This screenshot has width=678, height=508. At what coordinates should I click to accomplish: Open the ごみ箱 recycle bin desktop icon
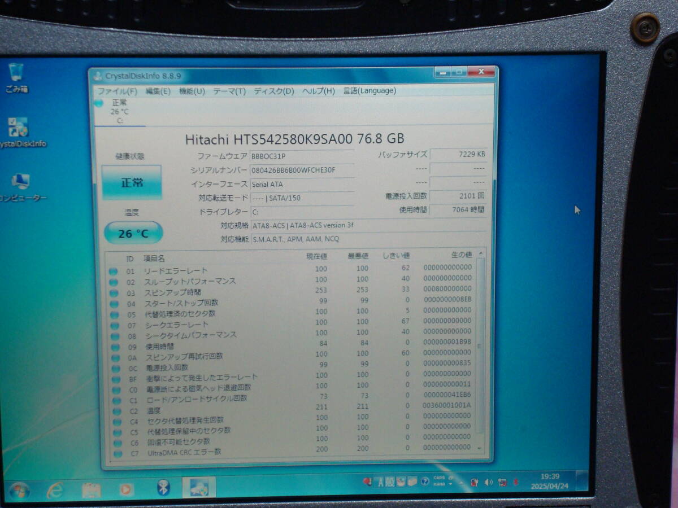pos(16,78)
